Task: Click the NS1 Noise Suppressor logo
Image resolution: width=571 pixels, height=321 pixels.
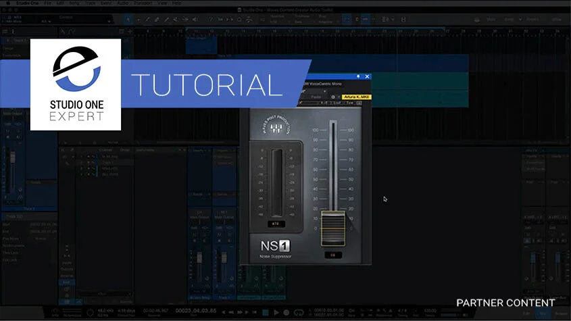Action: 276,249
